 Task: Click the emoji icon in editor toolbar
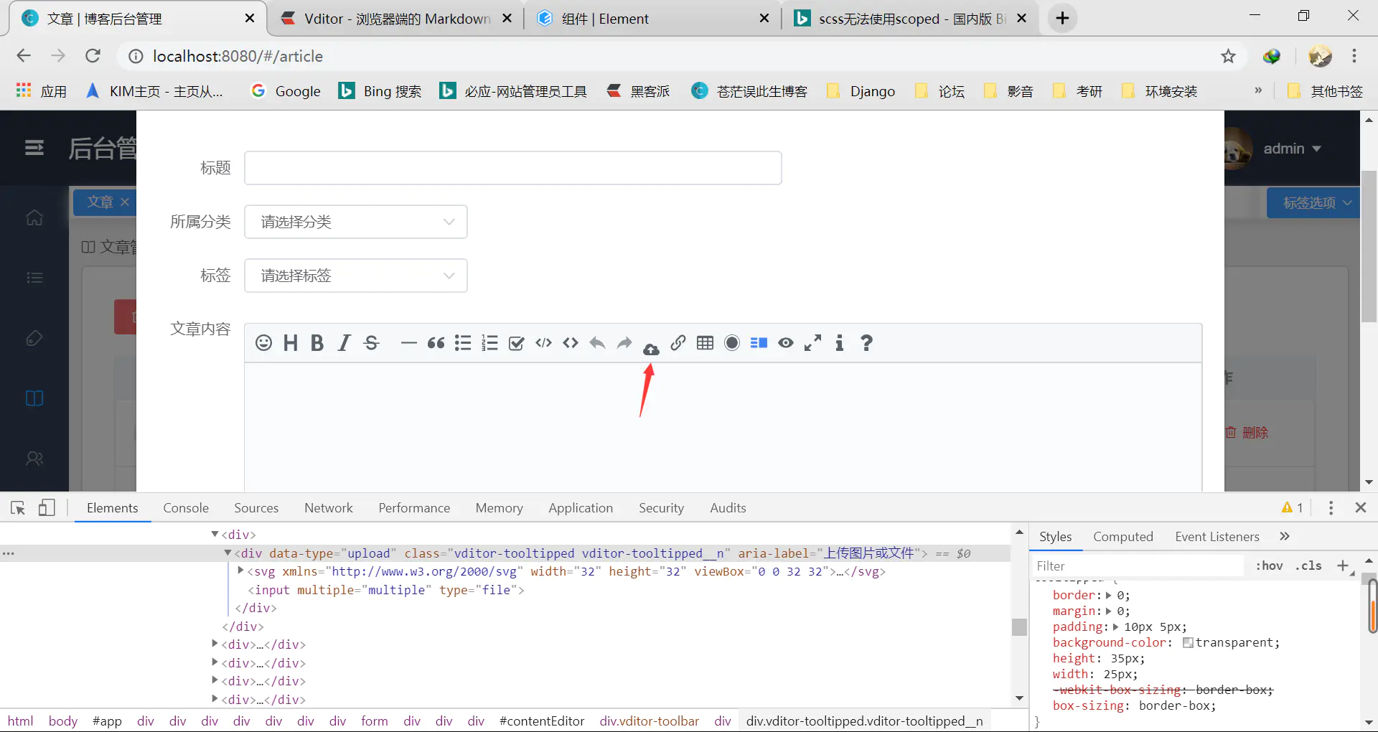coord(263,343)
